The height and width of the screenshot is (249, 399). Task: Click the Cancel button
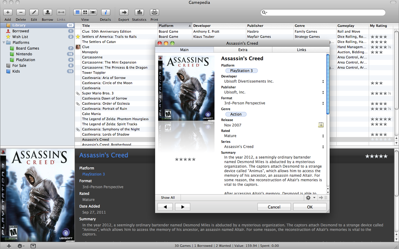pyautogui.click(x=274, y=207)
